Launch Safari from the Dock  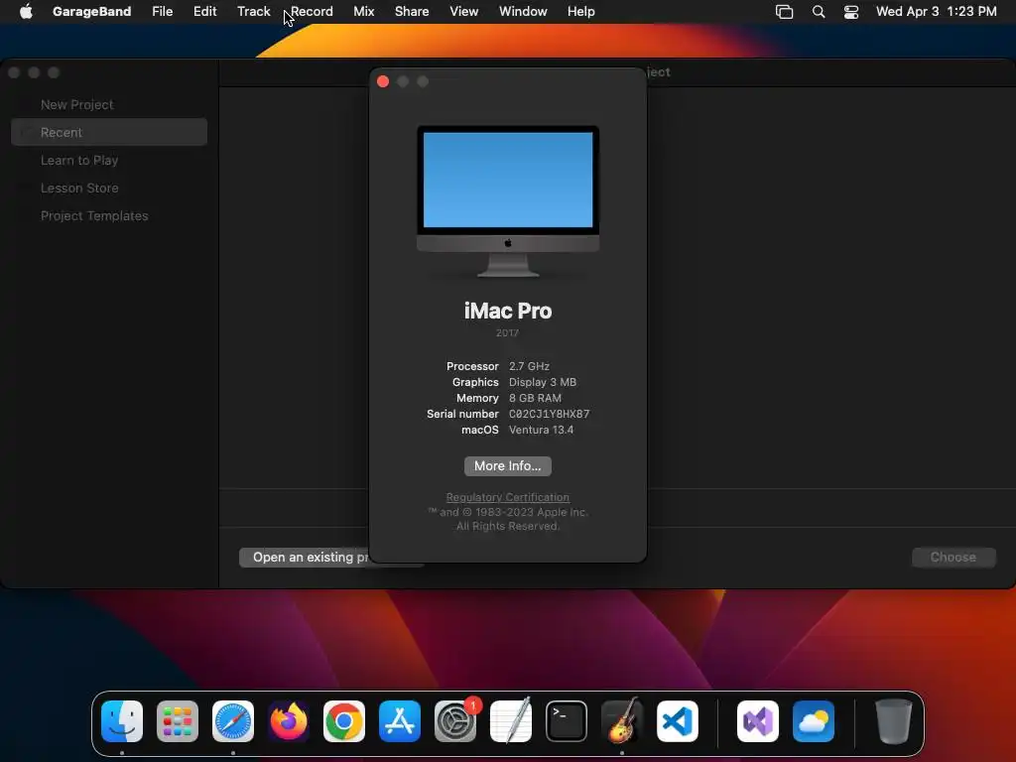(233, 721)
